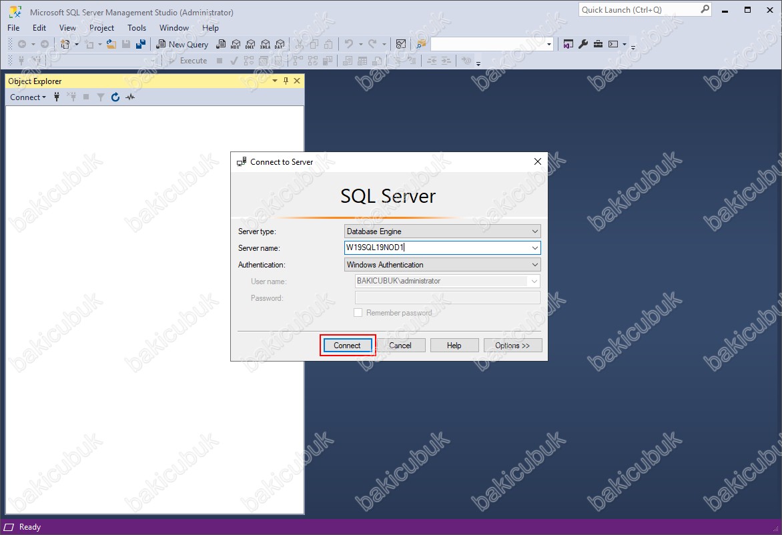Expand the Authentication dropdown

[534, 265]
